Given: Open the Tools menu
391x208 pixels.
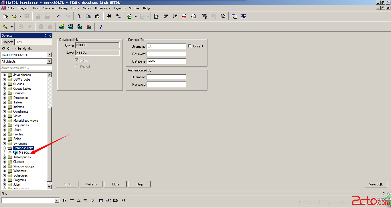Looking at the screenshot, I should pos(75,8).
